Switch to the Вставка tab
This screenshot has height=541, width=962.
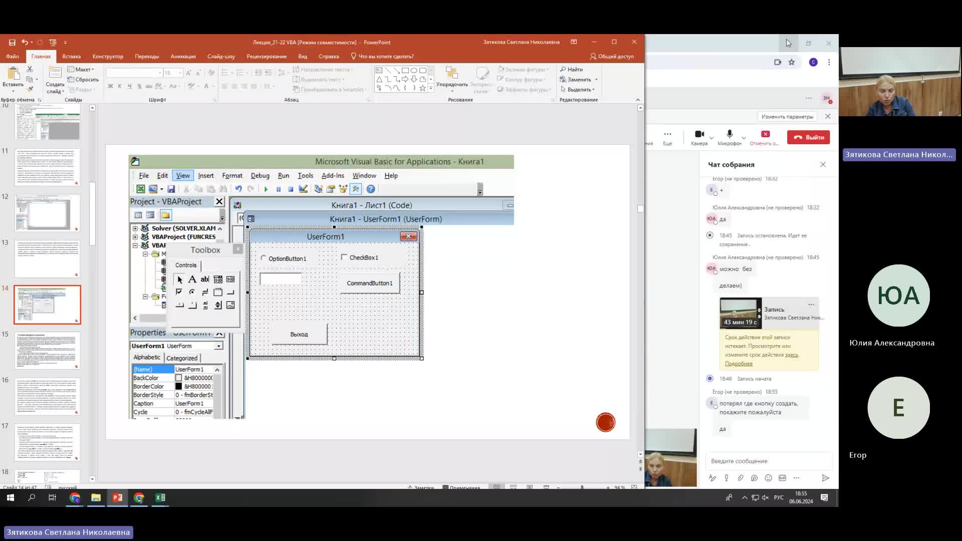pyautogui.click(x=72, y=57)
